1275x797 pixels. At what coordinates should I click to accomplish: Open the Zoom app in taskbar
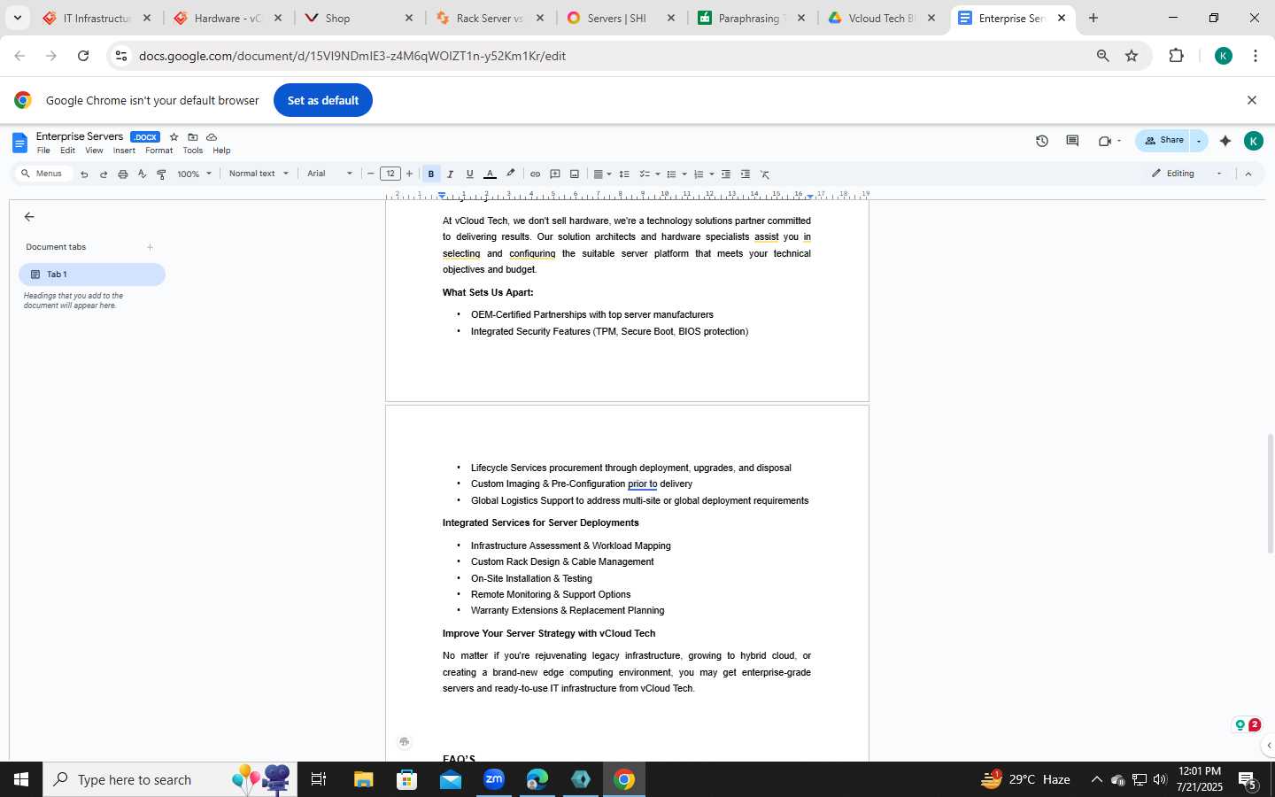coord(494,779)
